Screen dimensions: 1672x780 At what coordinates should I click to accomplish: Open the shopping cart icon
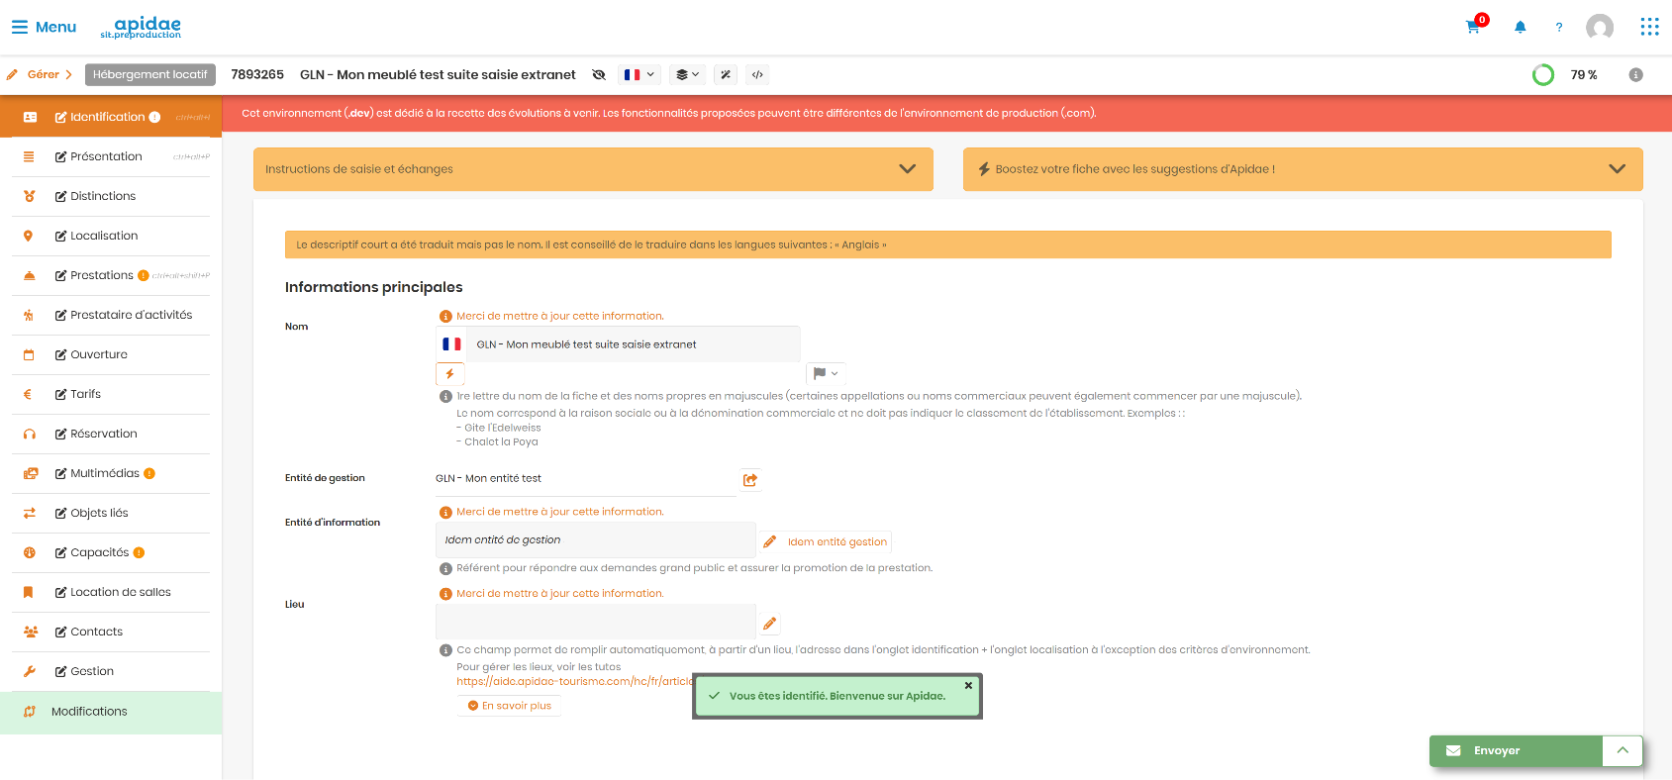pyautogui.click(x=1473, y=27)
